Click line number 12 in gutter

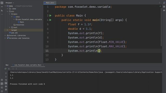[47, 55]
